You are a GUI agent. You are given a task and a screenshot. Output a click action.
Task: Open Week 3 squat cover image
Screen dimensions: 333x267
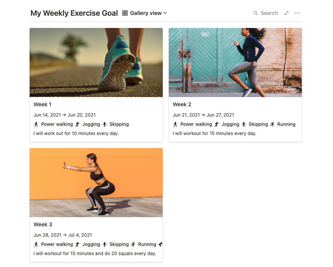click(96, 182)
